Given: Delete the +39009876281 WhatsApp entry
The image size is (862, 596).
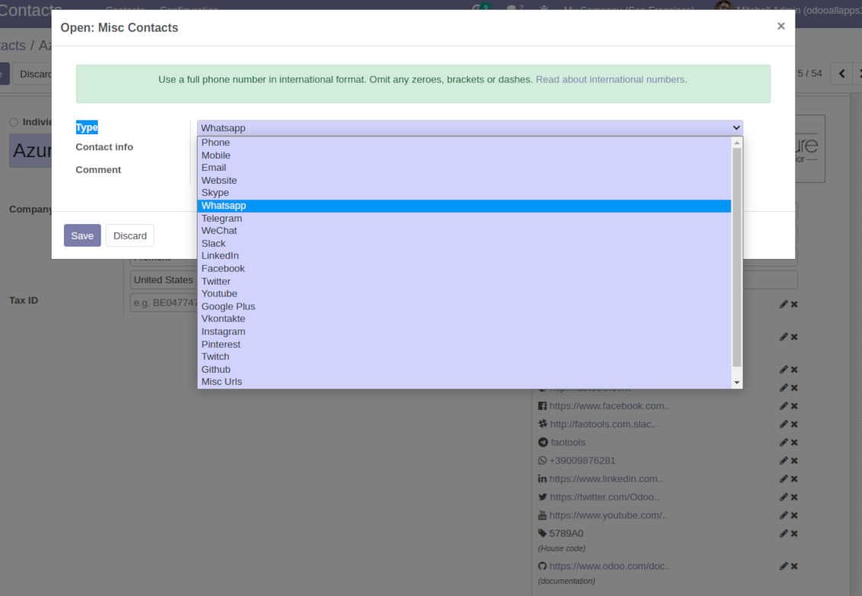Looking at the screenshot, I should tap(794, 460).
